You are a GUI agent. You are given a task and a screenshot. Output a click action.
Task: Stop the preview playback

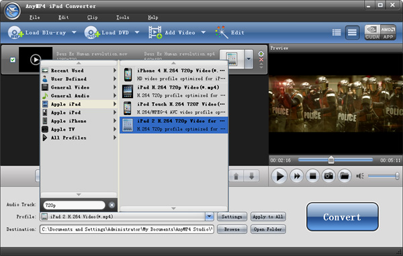pyautogui.click(x=313, y=176)
